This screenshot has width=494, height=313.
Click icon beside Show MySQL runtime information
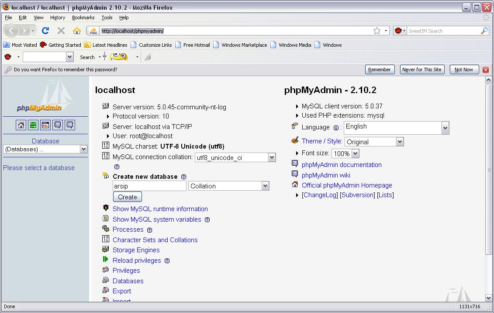(x=106, y=208)
